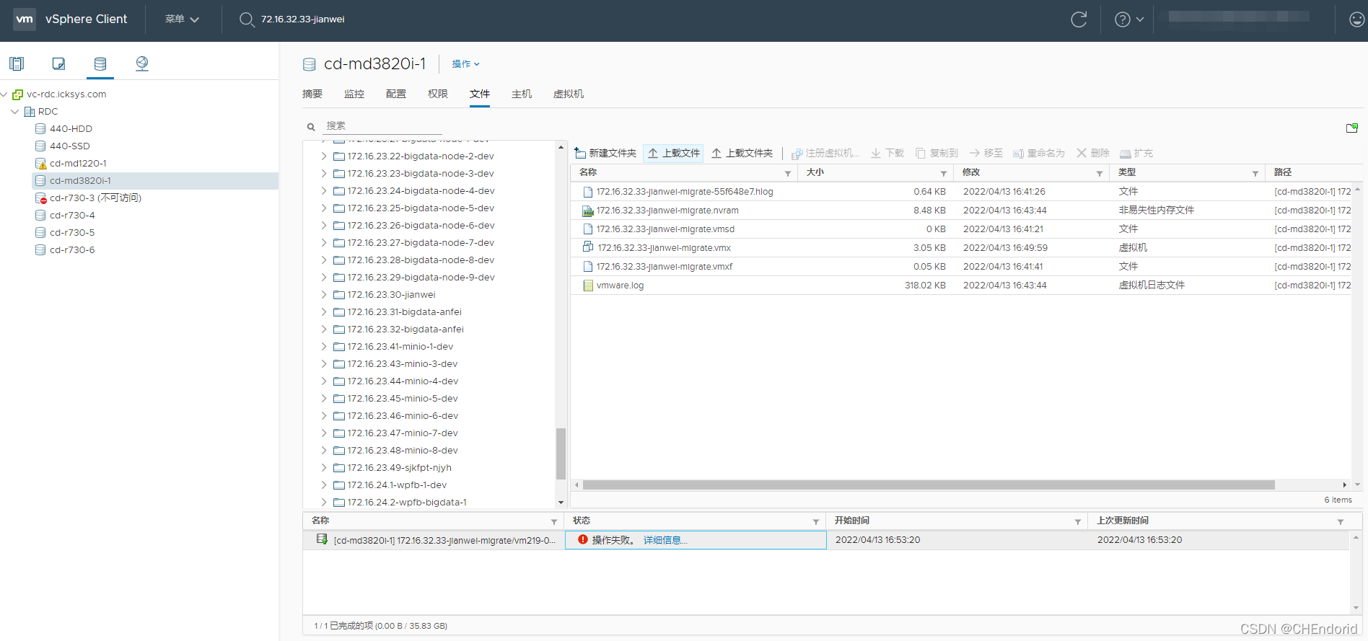Image resolution: width=1368 pixels, height=641 pixels.
Task: Click the folder tree vertical scrollbar thumb
Action: point(561,454)
